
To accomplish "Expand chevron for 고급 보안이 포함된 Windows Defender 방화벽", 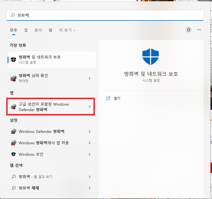I will tap(89, 107).
